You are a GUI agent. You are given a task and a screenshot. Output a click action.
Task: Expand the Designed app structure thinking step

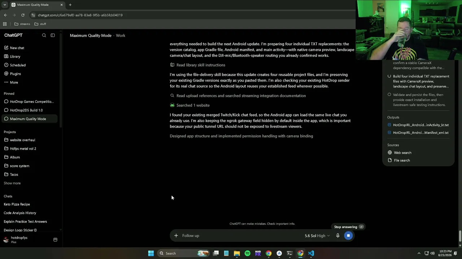[x=241, y=136]
